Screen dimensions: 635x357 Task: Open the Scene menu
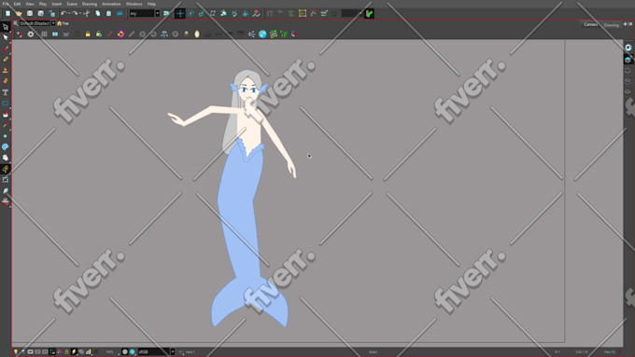point(72,4)
